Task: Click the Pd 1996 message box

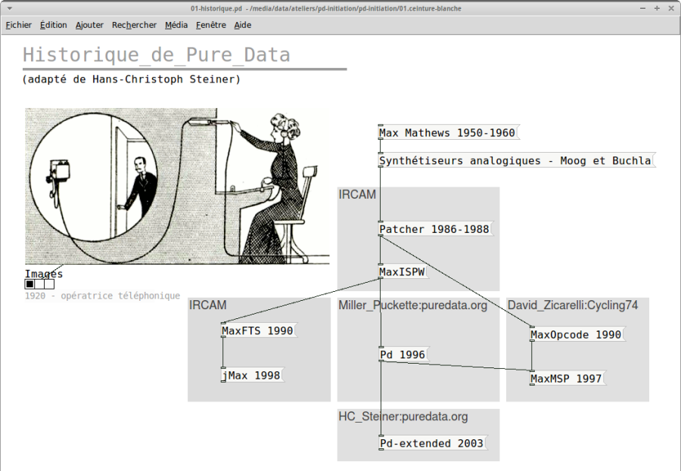Action: [x=404, y=355]
